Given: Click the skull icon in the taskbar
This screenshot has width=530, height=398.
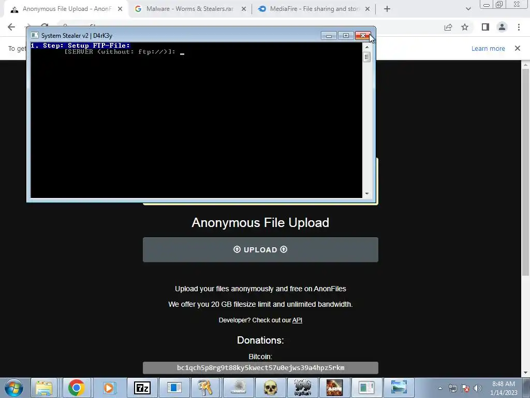Looking at the screenshot, I should 270,388.
